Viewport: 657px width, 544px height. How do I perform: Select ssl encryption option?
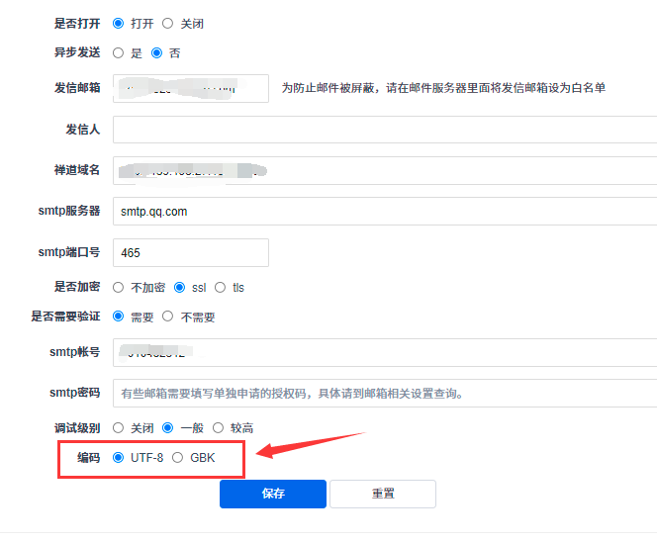point(179,288)
